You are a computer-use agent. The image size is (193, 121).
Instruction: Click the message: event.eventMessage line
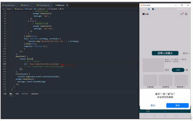click(32, 82)
